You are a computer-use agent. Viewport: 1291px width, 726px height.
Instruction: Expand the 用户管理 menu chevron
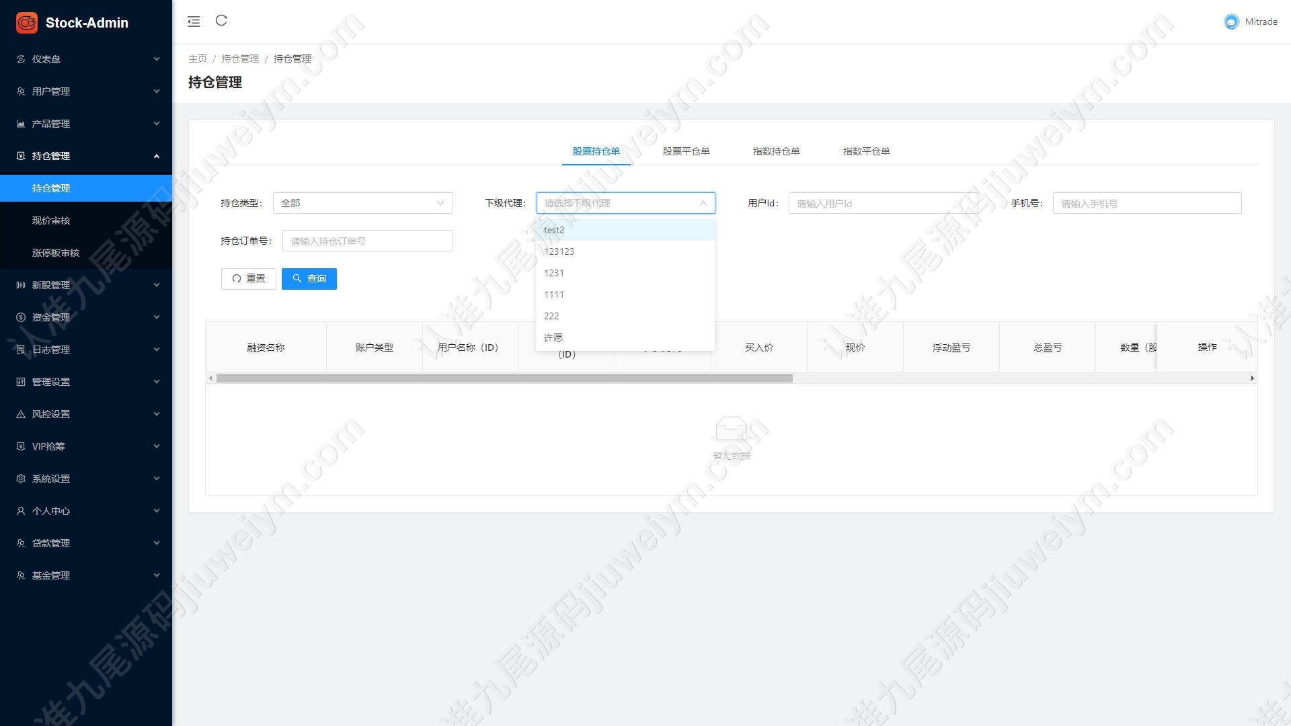click(157, 91)
